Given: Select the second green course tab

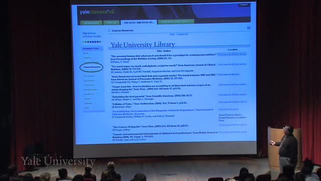Looking at the screenshot, I should coord(111,23).
